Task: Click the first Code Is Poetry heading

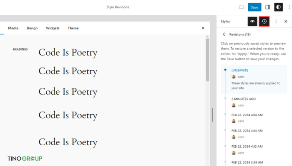Action: [x=68, y=52]
